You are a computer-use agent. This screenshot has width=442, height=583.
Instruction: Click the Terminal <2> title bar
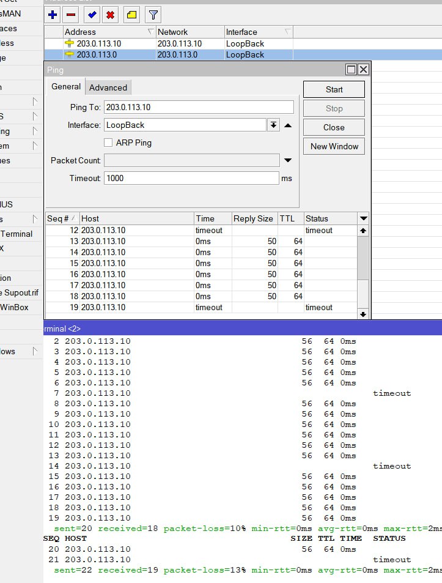click(x=243, y=329)
